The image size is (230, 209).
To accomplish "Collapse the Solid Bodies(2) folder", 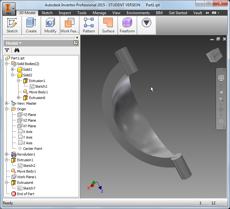I will click(6, 64).
